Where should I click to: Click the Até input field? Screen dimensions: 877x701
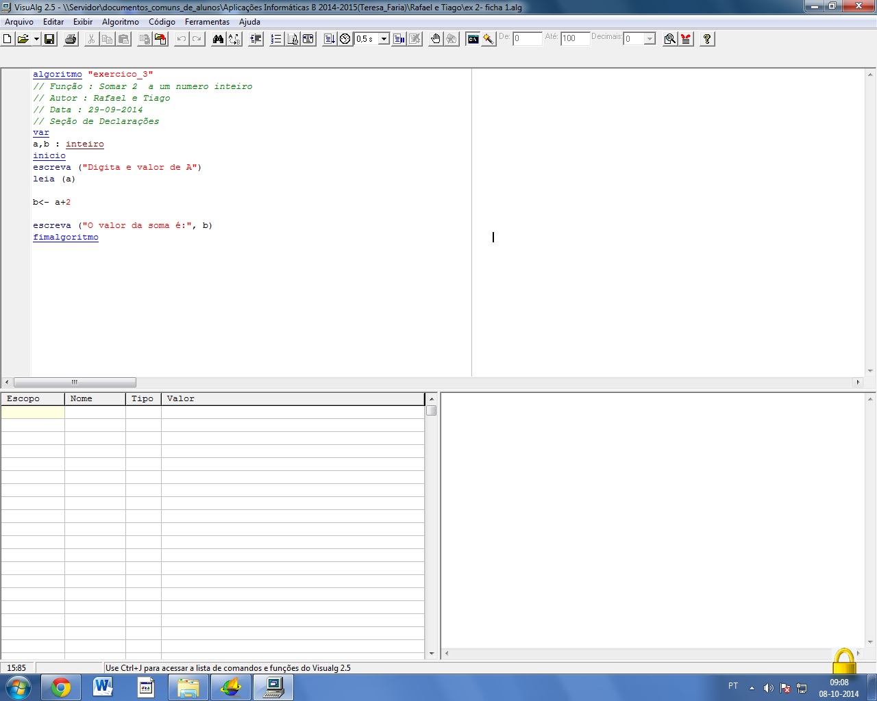pos(574,39)
